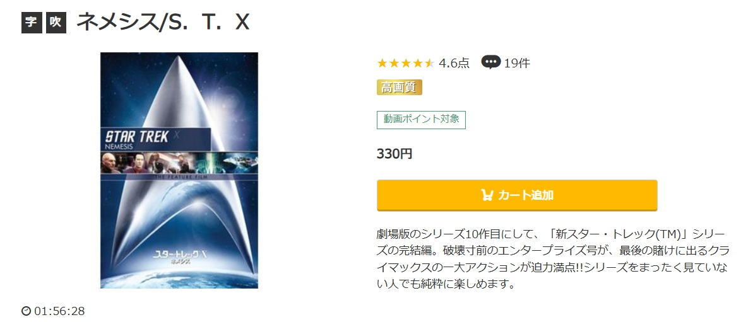Viewport: 753px width, 322px height.
Task: Click the 330円 price label
Action: (394, 154)
